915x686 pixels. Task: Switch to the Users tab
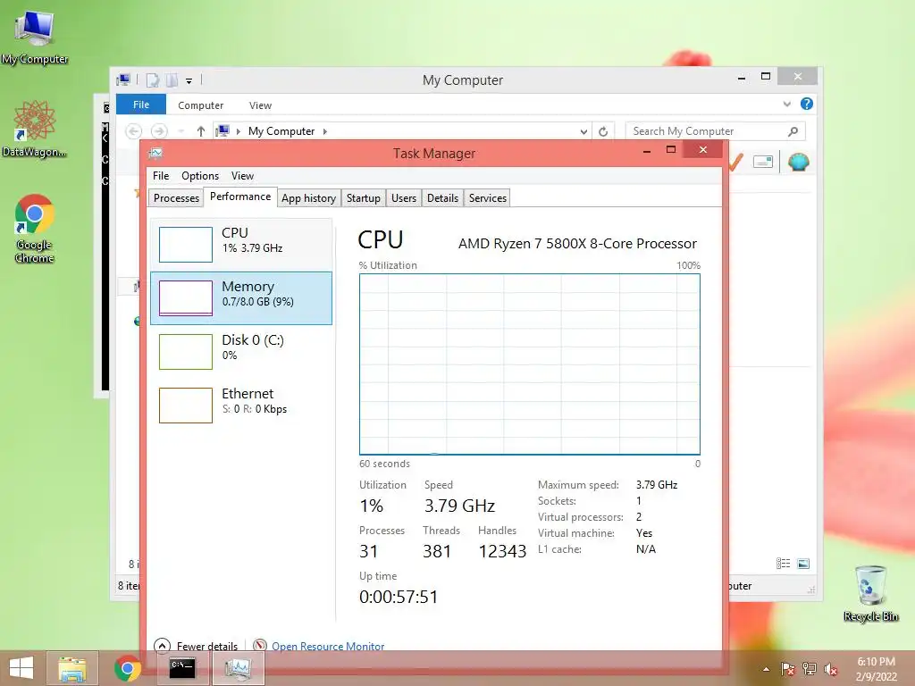click(403, 197)
